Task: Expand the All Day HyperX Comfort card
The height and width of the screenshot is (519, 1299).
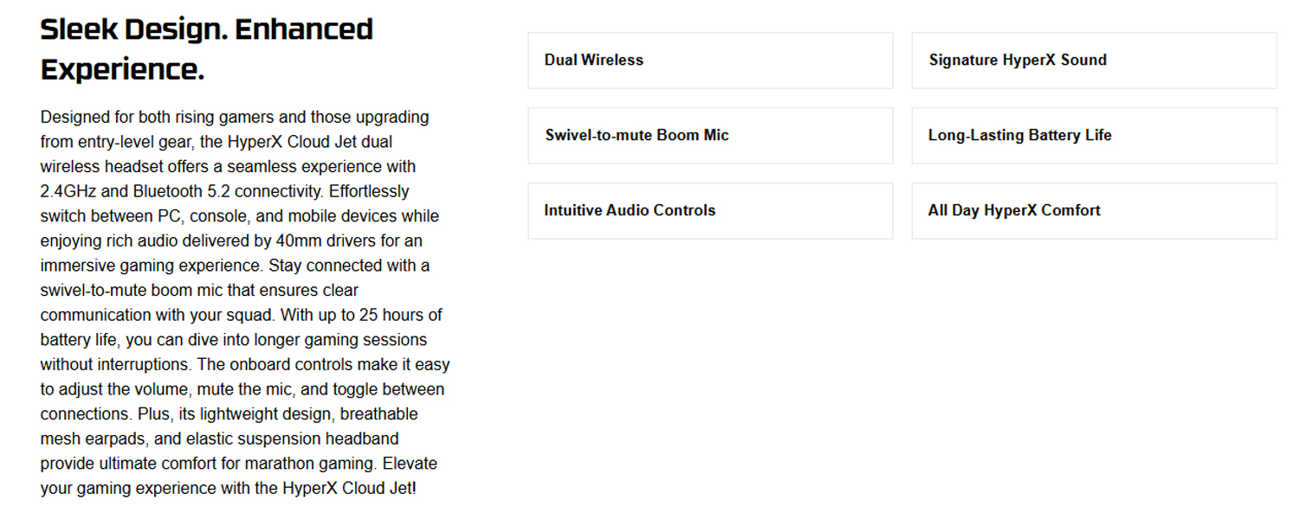Action: click(1094, 211)
